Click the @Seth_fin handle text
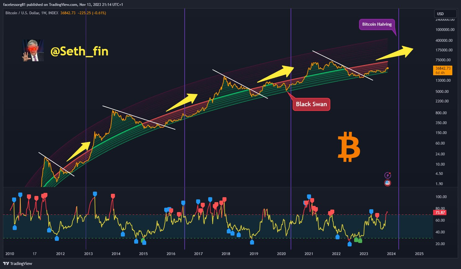This screenshot has width=461, height=269. (x=79, y=51)
